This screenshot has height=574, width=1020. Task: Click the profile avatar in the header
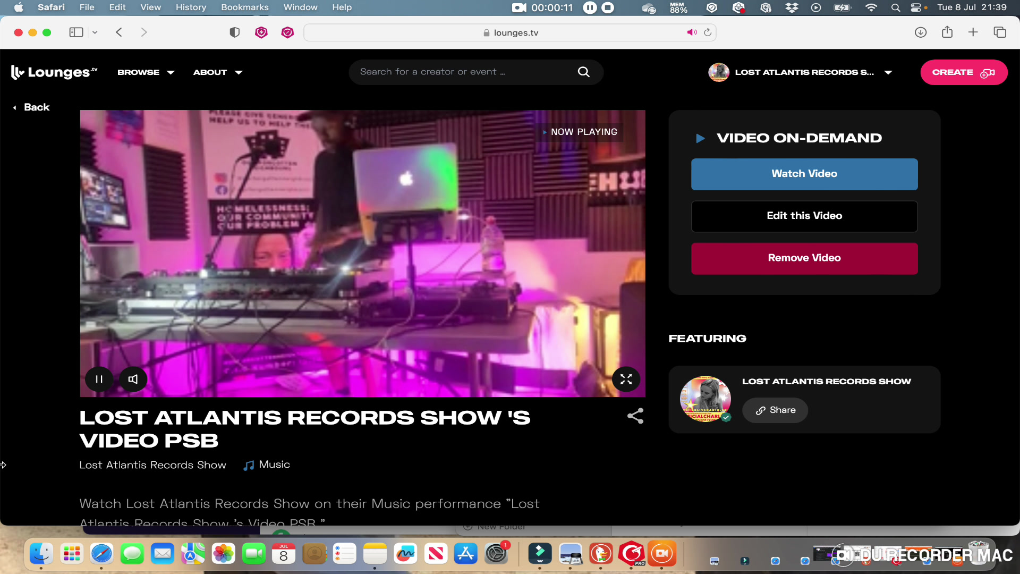(719, 72)
